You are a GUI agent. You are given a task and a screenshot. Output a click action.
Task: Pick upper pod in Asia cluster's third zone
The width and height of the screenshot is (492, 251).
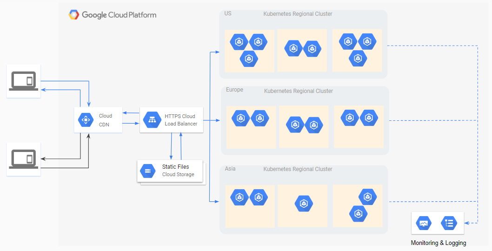tap(368, 197)
